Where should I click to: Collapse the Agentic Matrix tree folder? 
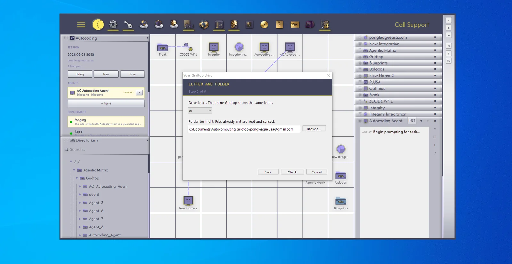pyautogui.click(x=74, y=170)
